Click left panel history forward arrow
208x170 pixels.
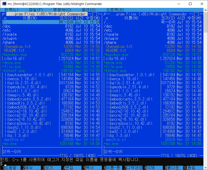[x=99, y=14]
